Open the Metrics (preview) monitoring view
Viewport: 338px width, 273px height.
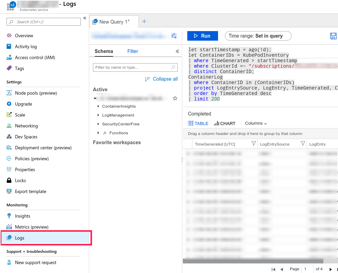point(31,227)
